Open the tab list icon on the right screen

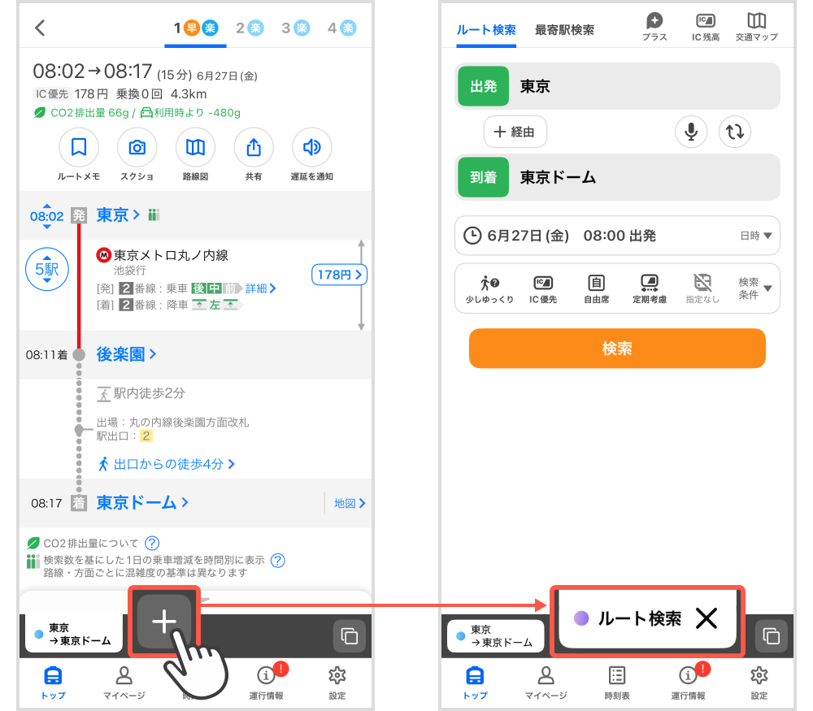[x=771, y=635]
